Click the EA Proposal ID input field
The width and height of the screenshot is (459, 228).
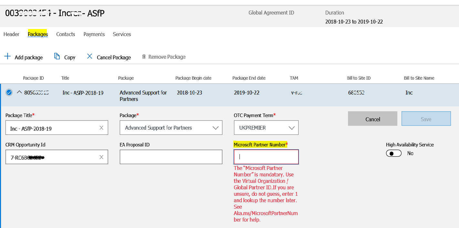(x=171, y=157)
